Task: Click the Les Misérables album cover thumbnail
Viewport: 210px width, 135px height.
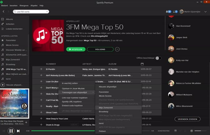Action: [14, 104]
